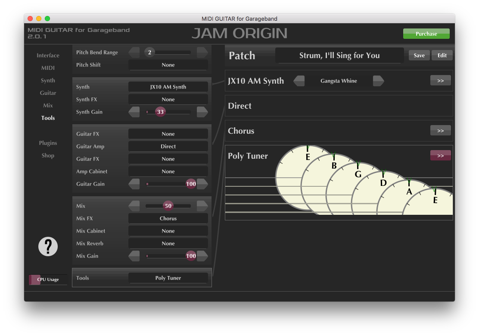Decrease Pitch Bend Range with left arrow
The width and height of the screenshot is (479, 336).
134,52
